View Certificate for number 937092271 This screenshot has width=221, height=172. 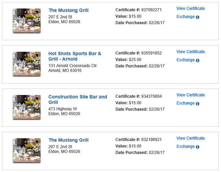pyautogui.click(x=190, y=9)
